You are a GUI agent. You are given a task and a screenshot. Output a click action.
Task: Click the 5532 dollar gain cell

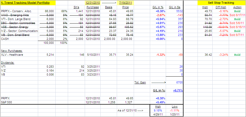180,11
